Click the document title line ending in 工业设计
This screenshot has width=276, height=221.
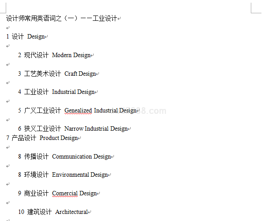[x=62, y=18]
